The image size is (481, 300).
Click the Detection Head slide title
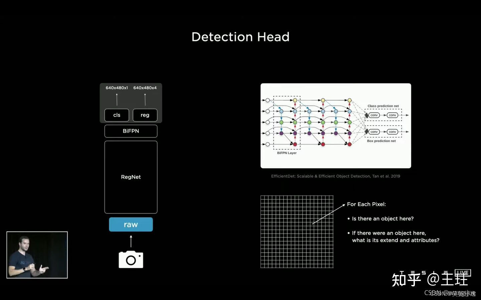[240, 37]
